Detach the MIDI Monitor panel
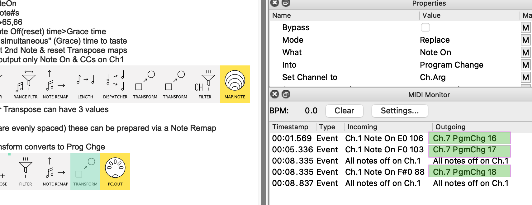The width and height of the screenshot is (532, 205). tap(286, 94)
